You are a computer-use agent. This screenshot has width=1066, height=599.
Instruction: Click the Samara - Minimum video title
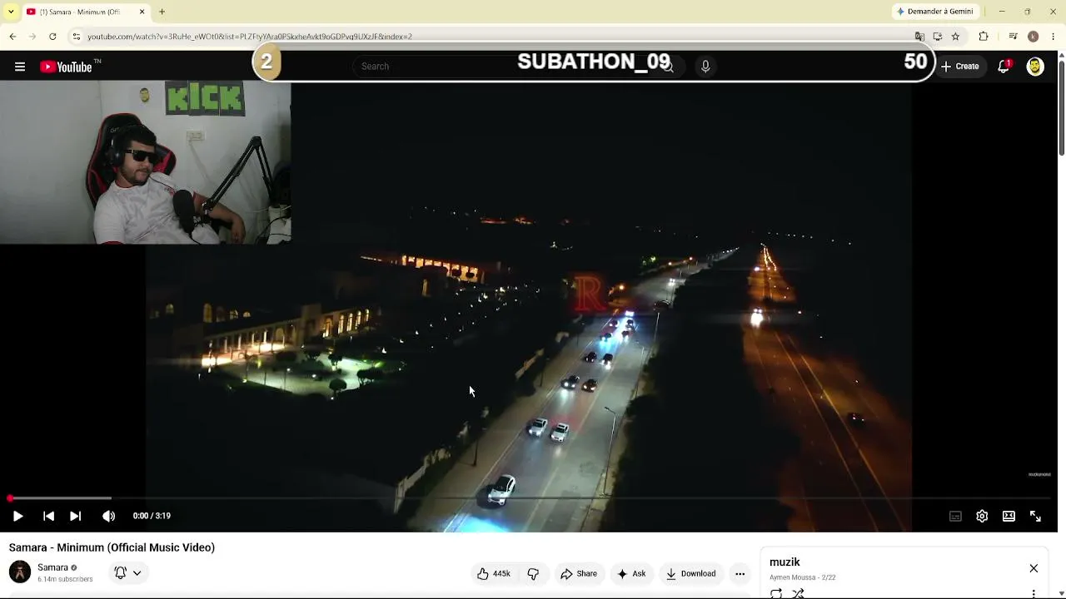pyautogui.click(x=112, y=547)
